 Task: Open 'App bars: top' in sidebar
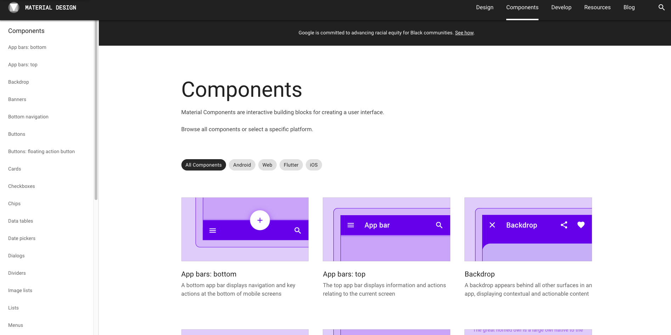coord(23,65)
